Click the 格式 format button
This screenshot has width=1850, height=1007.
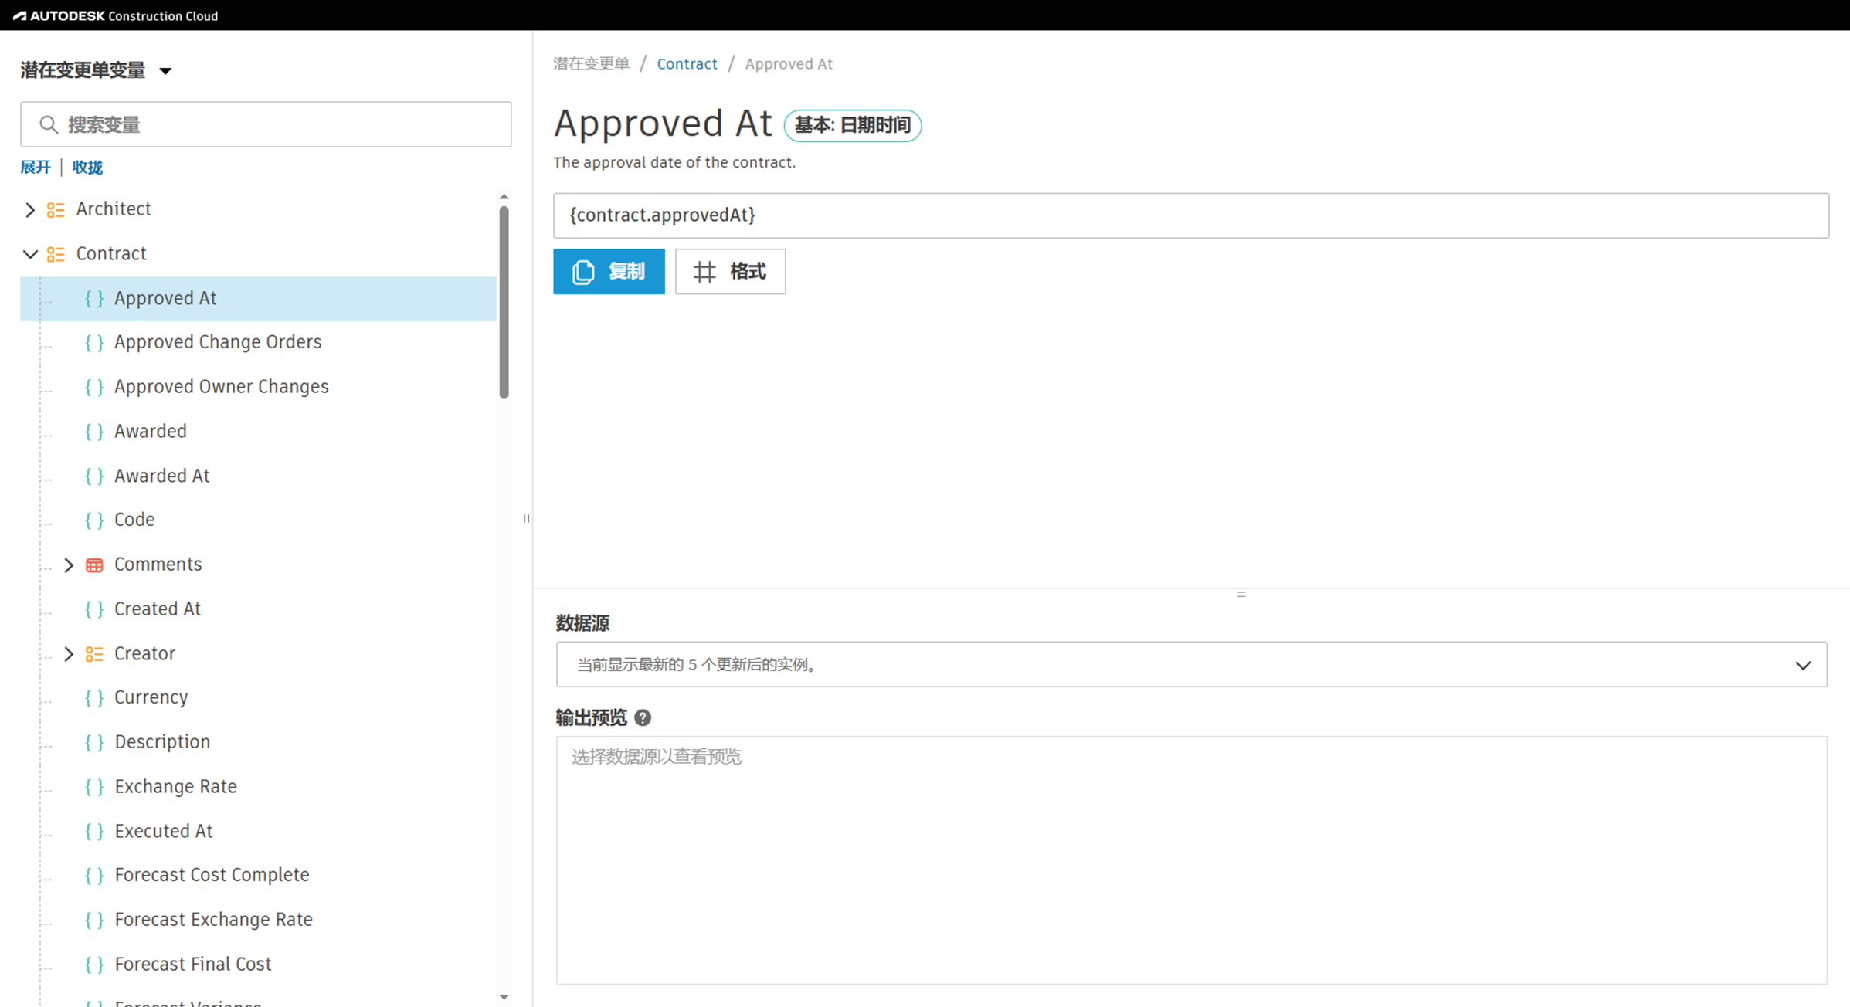[730, 272]
